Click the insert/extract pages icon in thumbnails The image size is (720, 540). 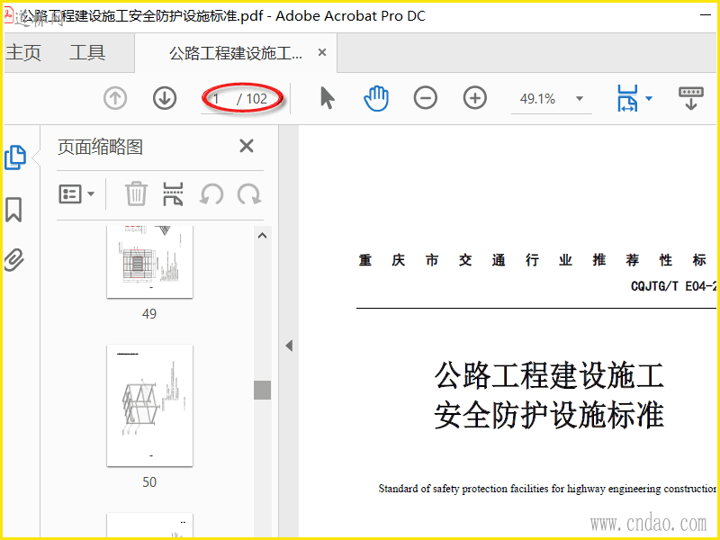coord(173,193)
